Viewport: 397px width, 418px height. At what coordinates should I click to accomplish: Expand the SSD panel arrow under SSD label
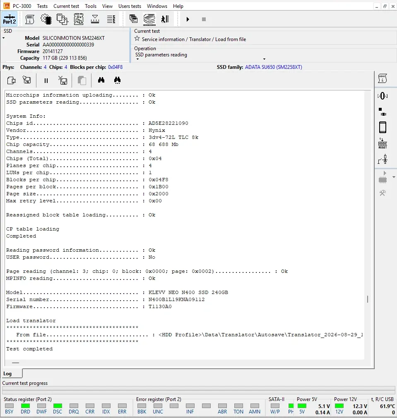tap(3, 38)
